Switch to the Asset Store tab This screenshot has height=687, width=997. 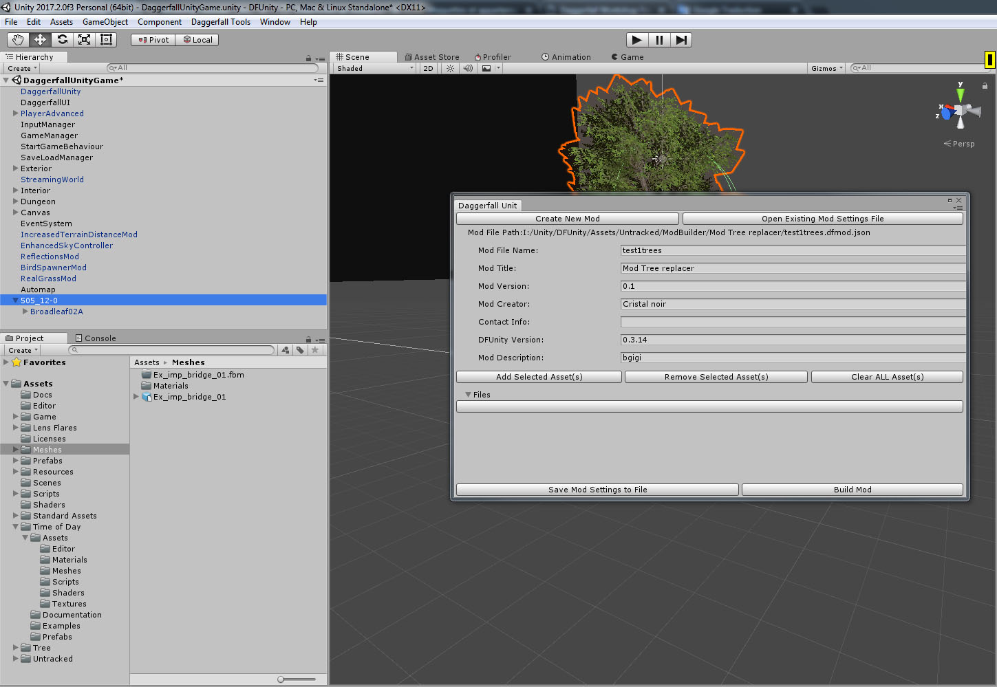(432, 57)
